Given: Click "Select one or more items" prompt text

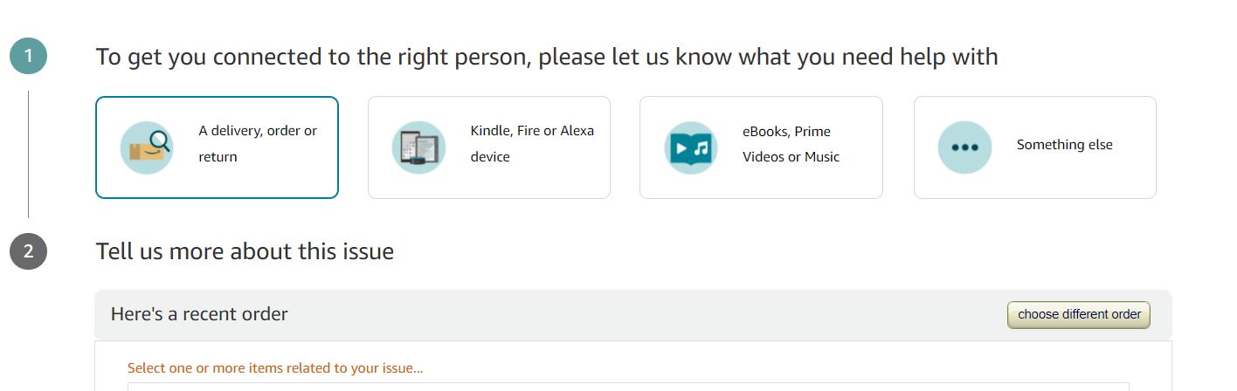Looking at the screenshot, I should 274,368.
